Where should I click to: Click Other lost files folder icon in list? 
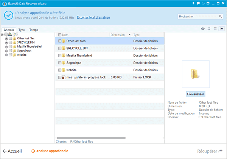tap(64, 41)
